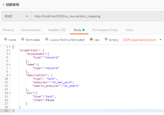Click "text" value on line 15
Viewport: 164px width, 115px height.
point(49,96)
